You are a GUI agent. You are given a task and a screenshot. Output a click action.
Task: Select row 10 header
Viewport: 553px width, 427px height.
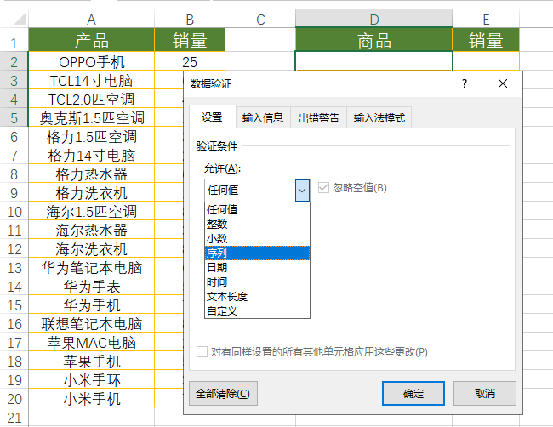[x=14, y=212]
